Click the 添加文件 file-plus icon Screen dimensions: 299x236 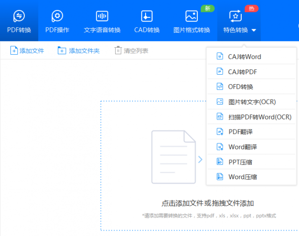(x=14, y=51)
